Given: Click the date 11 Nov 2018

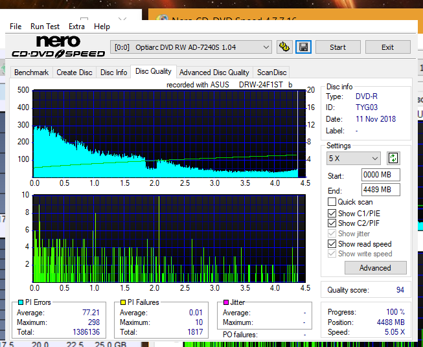Looking at the screenshot, I should pyautogui.click(x=376, y=119).
